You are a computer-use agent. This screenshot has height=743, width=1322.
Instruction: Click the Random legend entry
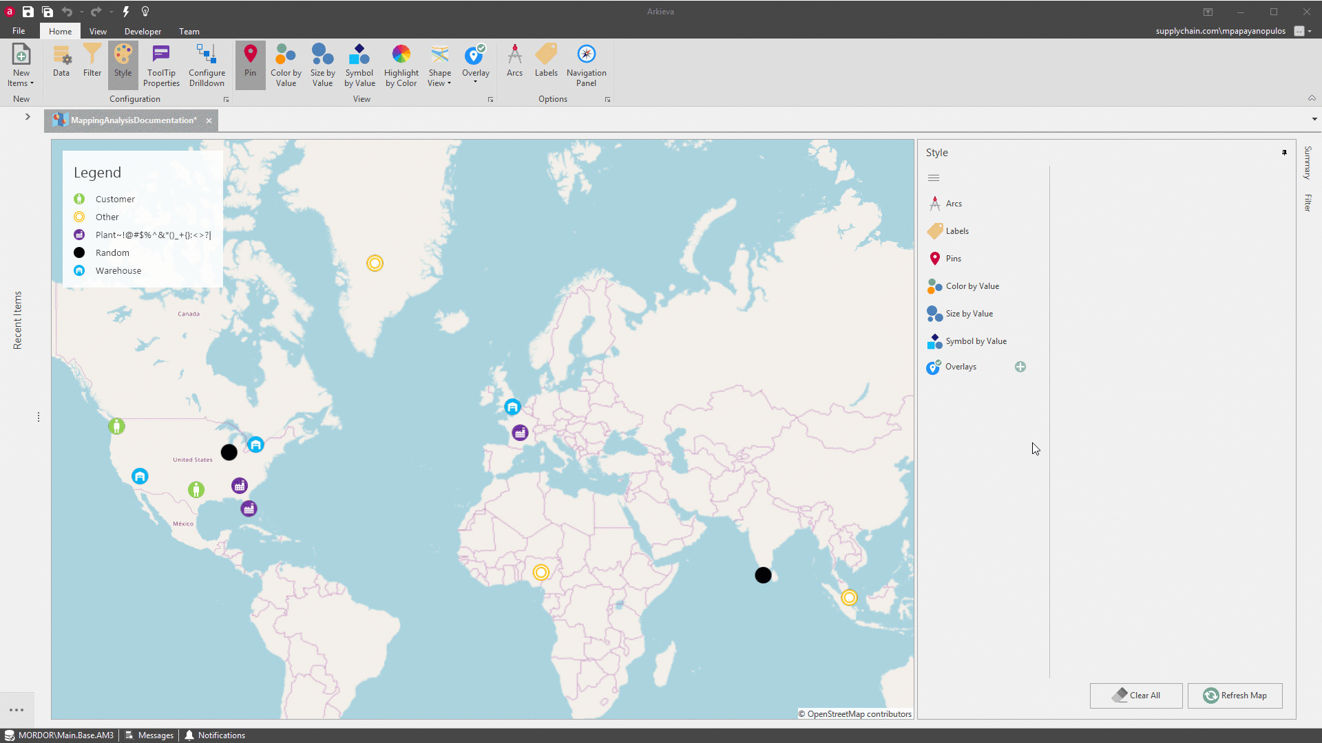point(101,252)
